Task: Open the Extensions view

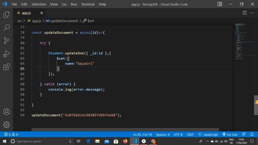Action: [x=6, y=67]
